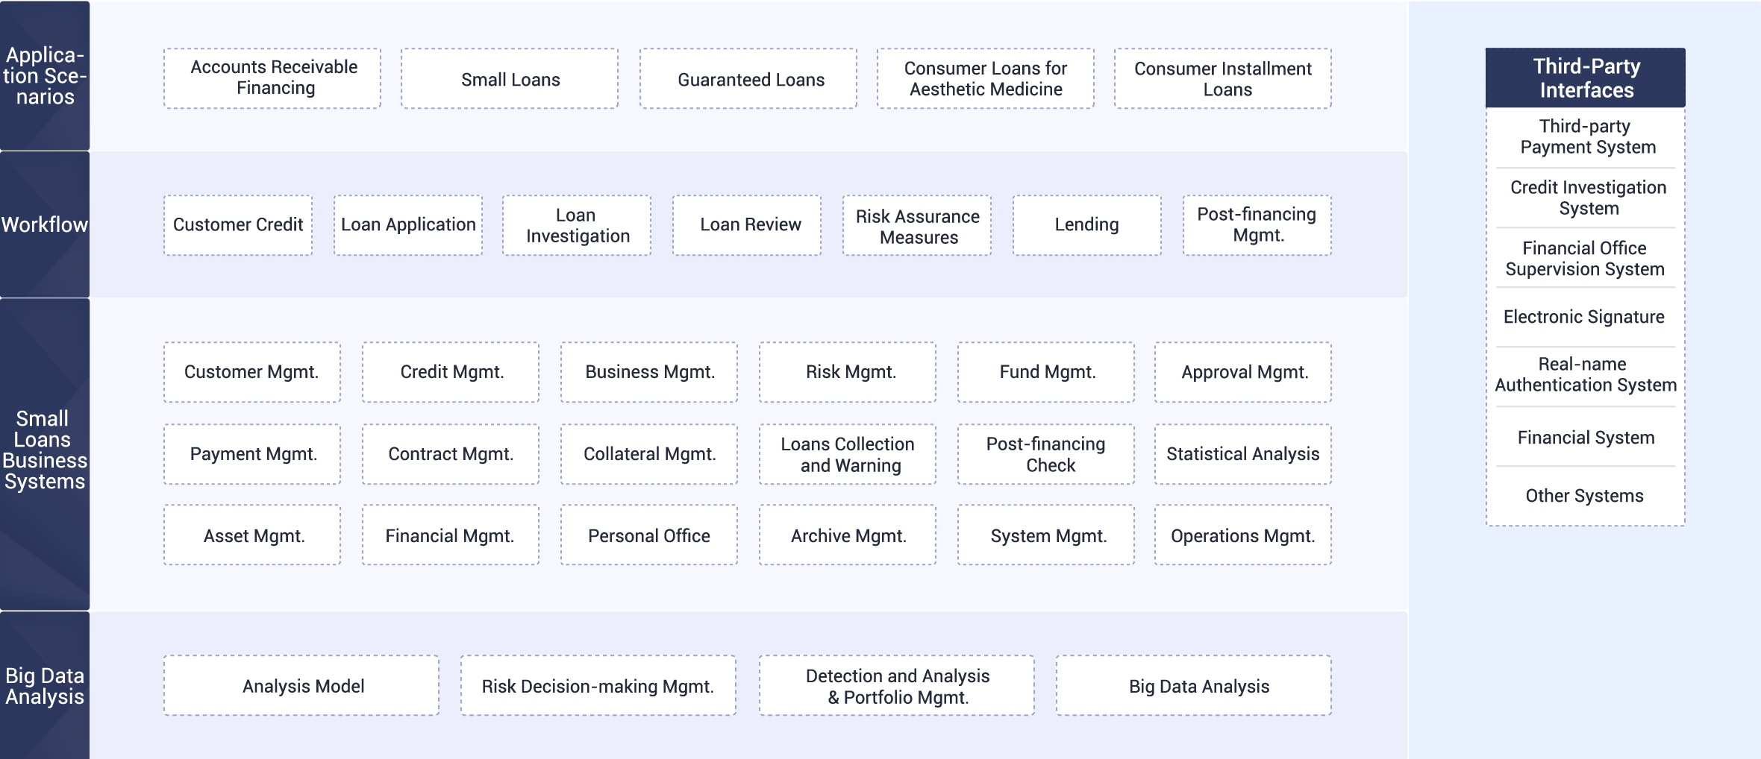This screenshot has height=759, width=1761.
Task: Select the Analysis Model box
Action: point(301,685)
